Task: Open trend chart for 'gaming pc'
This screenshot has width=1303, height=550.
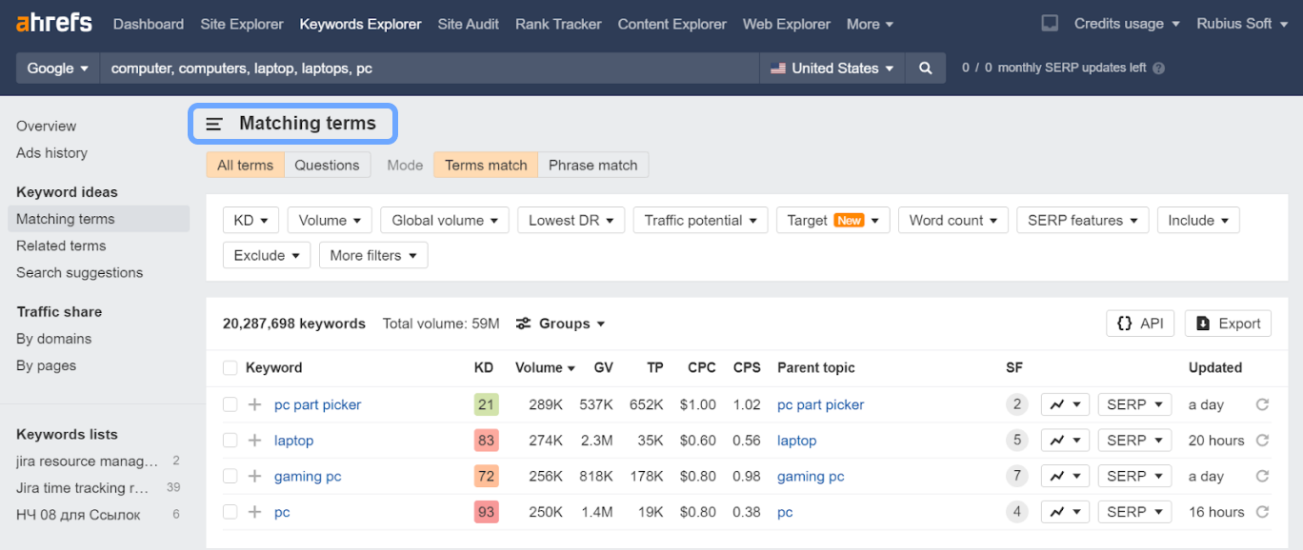Action: coord(1064,477)
